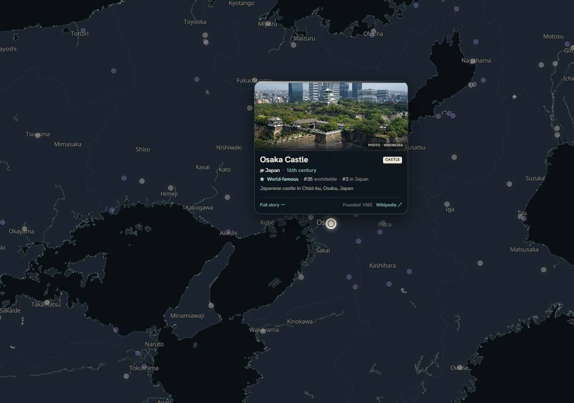Click the marker on Takamatsu label
Screen dimensions: 574x403
pyautogui.click(x=47, y=302)
